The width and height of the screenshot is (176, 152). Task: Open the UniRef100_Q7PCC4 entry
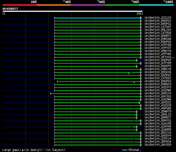[x=158, y=139]
